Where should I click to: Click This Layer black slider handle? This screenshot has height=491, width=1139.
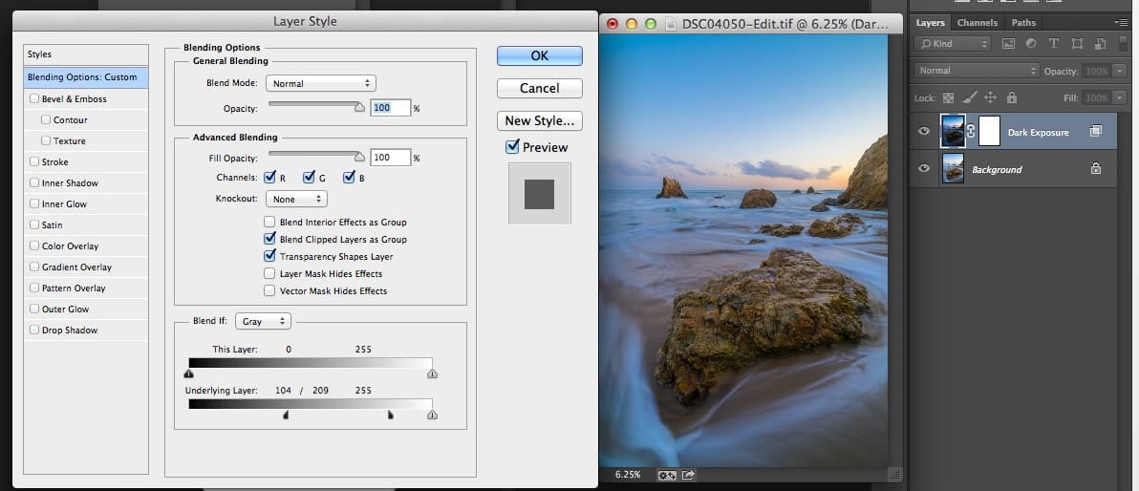(x=189, y=374)
